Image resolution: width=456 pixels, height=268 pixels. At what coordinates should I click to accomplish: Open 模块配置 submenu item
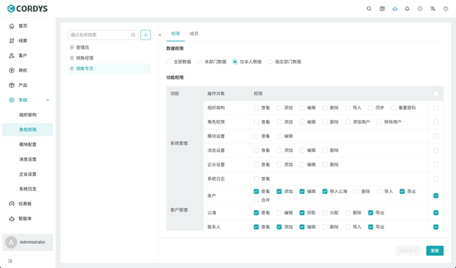[28, 144]
